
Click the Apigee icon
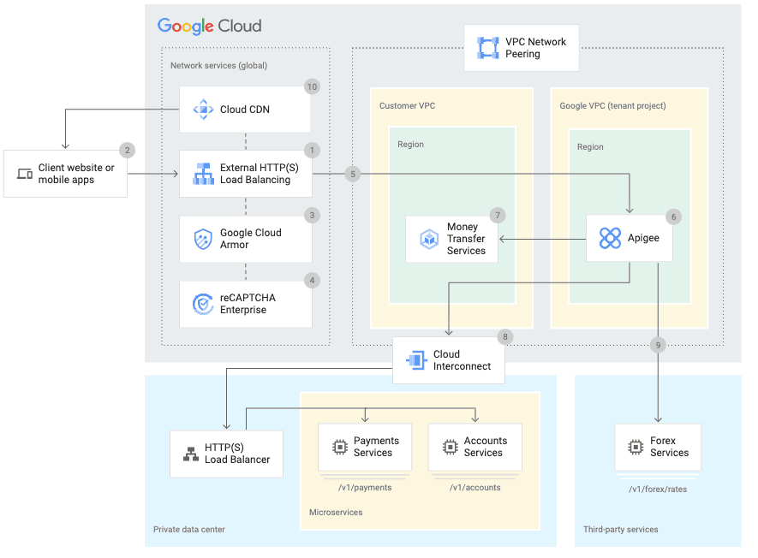tap(610, 238)
